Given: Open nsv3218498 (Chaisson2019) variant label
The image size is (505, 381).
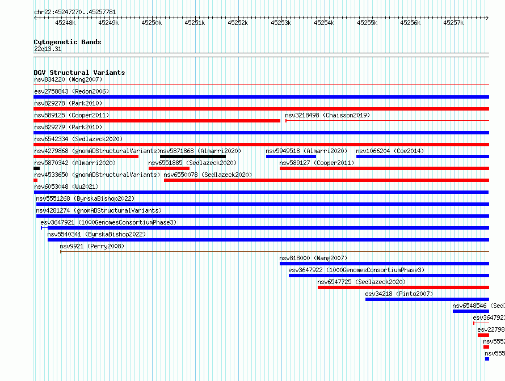Looking at the screenshot, I should (327, 115).
